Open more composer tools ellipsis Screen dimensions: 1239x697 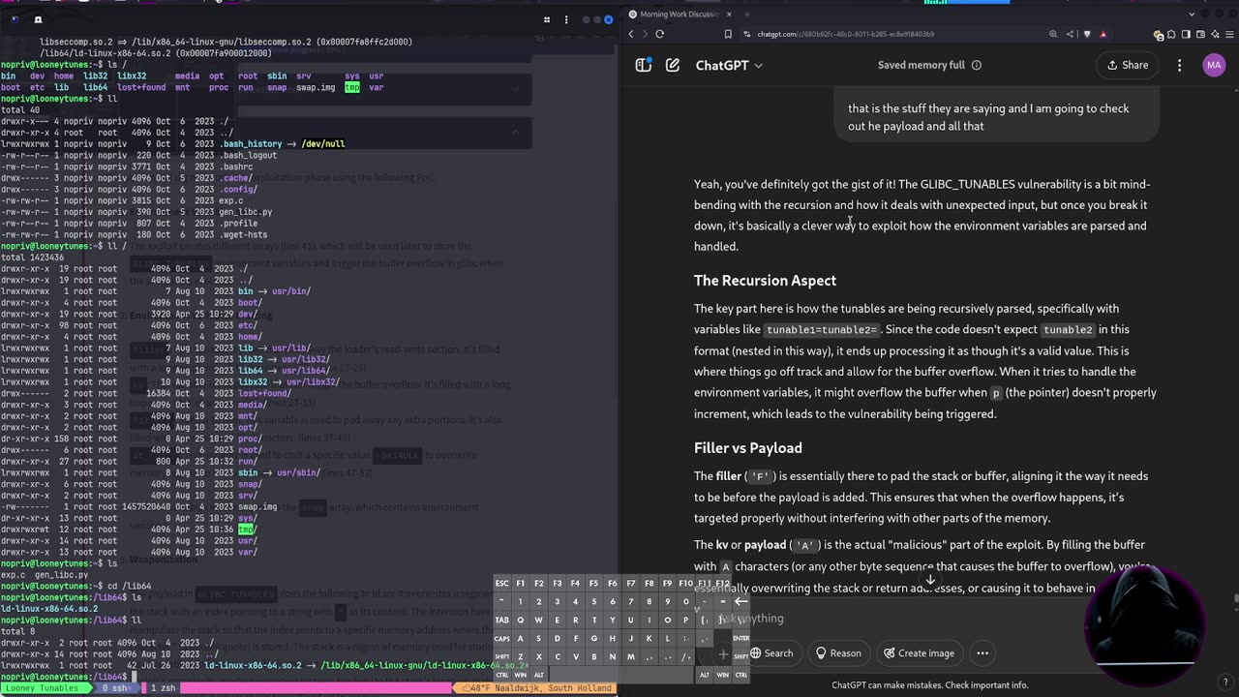(982, 652)
